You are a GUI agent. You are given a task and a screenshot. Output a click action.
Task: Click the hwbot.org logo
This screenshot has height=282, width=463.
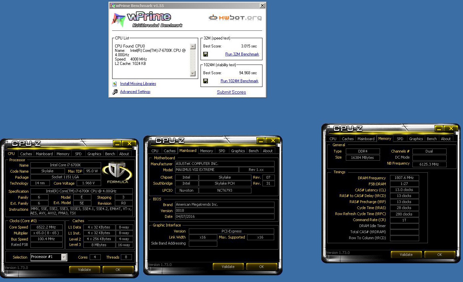235,18
